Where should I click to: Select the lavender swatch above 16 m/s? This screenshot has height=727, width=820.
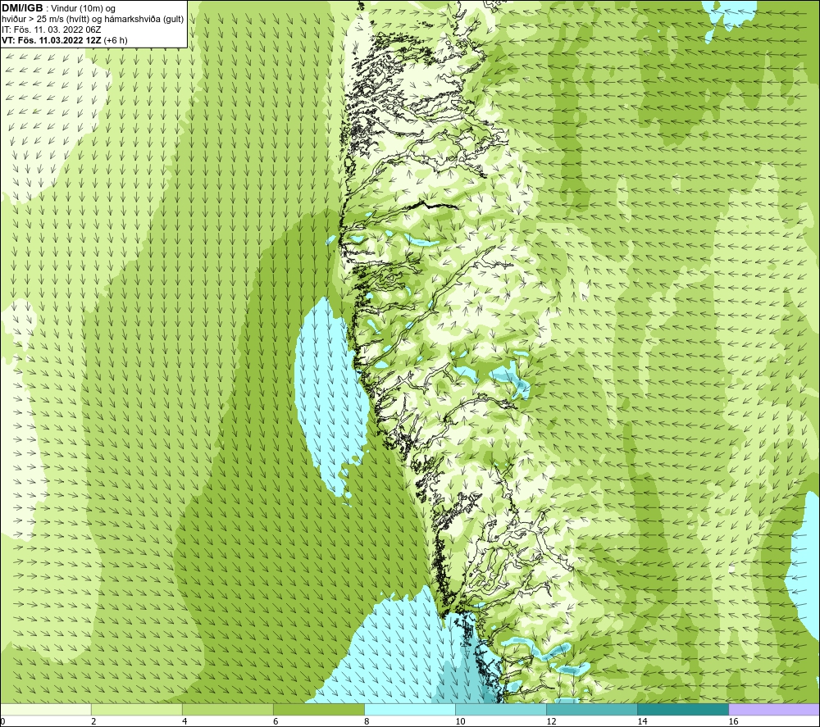click(774, 709)
